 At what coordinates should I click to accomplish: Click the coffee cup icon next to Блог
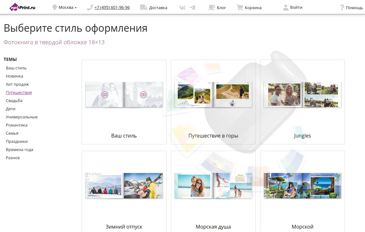tap(212, 7)
